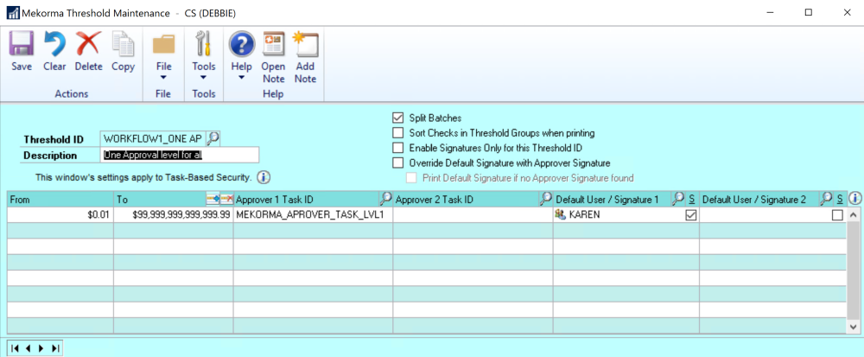Check Override Default Signature with Approver Signature

[x=397, y=163]
